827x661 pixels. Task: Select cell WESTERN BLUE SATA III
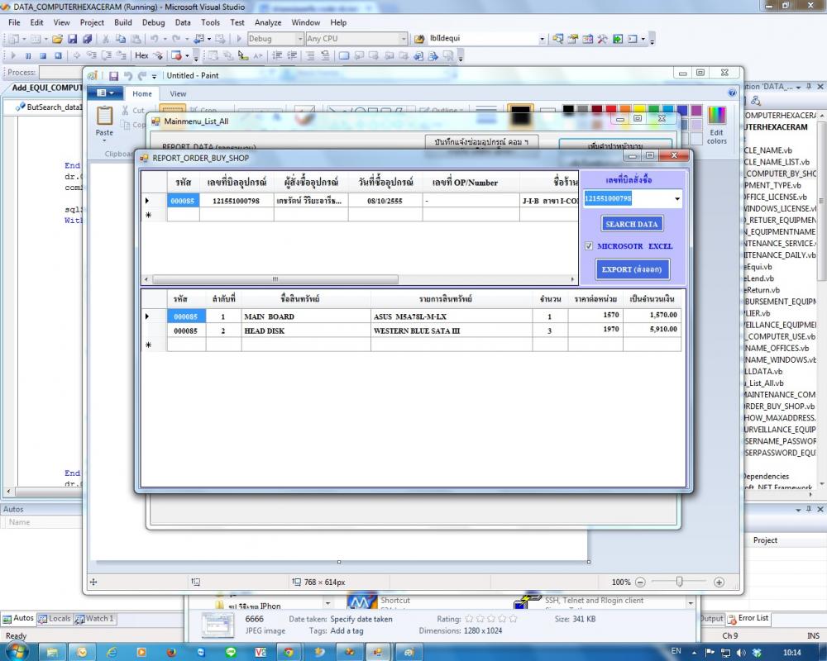[452, 330]
